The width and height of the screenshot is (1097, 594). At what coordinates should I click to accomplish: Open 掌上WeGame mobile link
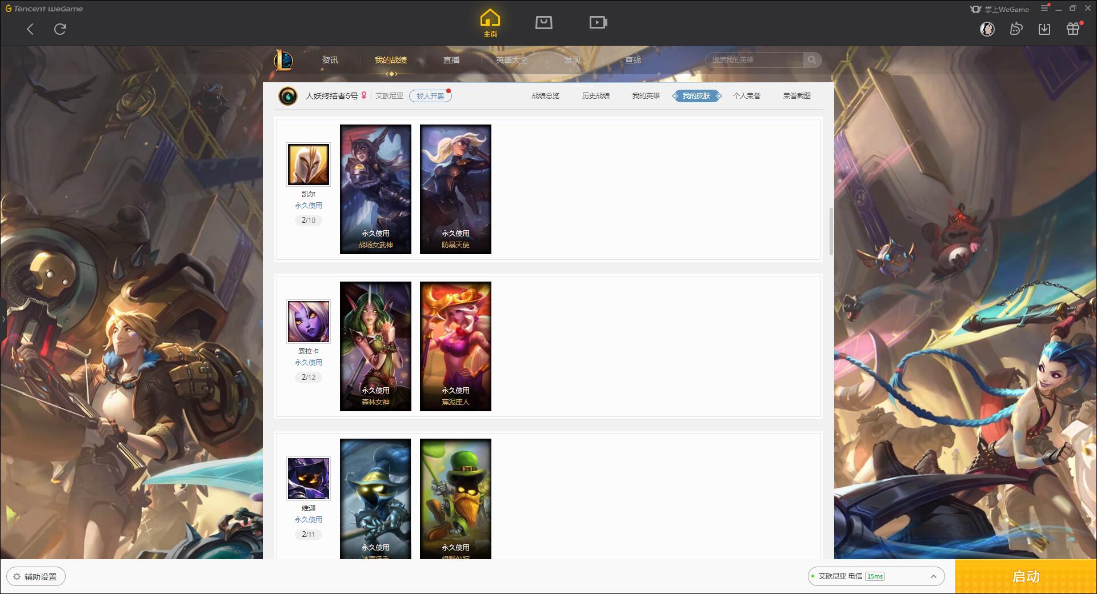pos(999,9)
